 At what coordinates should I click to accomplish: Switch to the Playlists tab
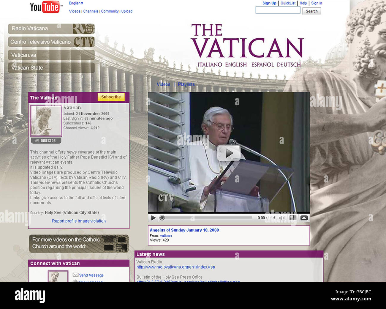[x=186, y=84]
